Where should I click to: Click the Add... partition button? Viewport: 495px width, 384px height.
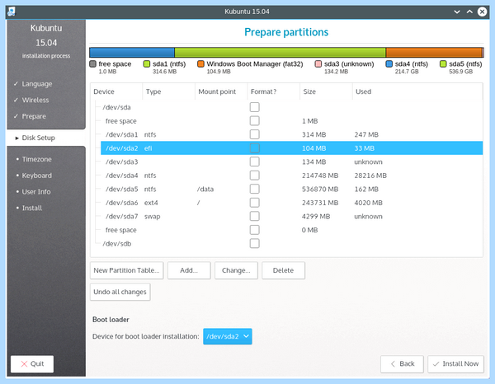coord(189,270)
